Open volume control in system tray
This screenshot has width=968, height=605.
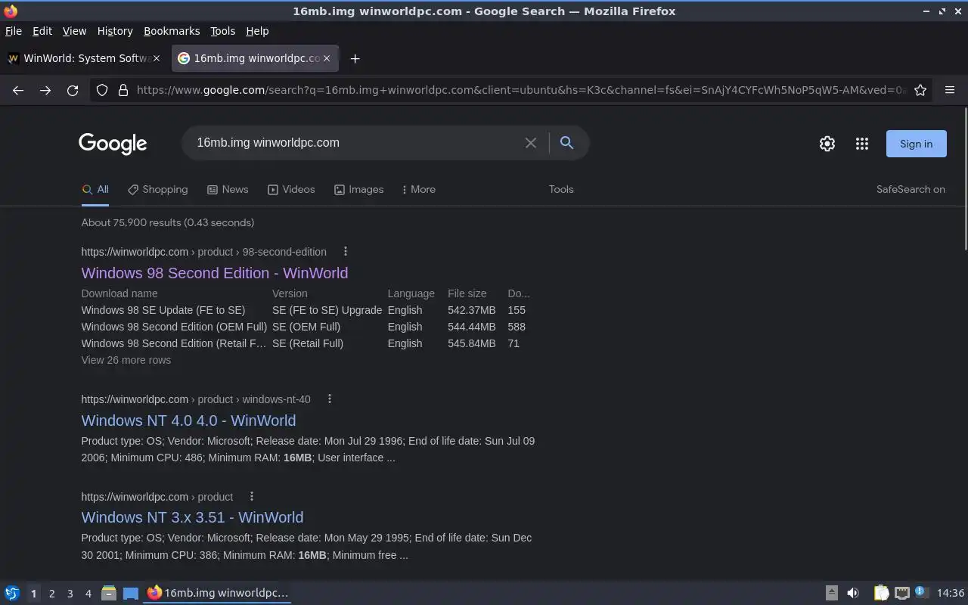click(x=852, y=593)
